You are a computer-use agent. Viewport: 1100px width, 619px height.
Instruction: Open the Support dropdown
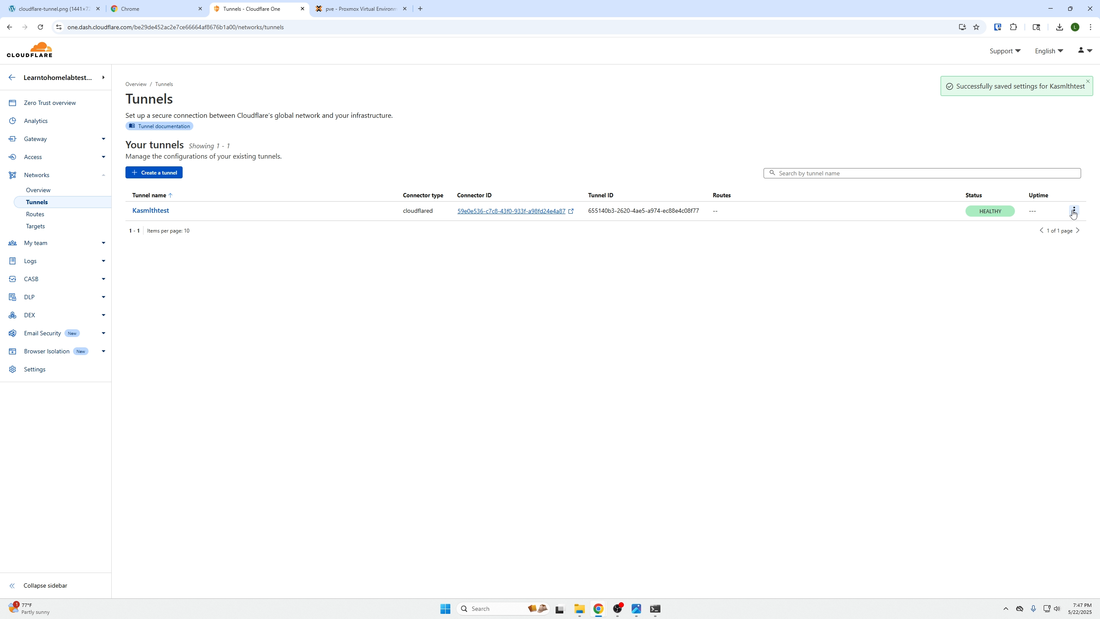[x=1005, y=51]
